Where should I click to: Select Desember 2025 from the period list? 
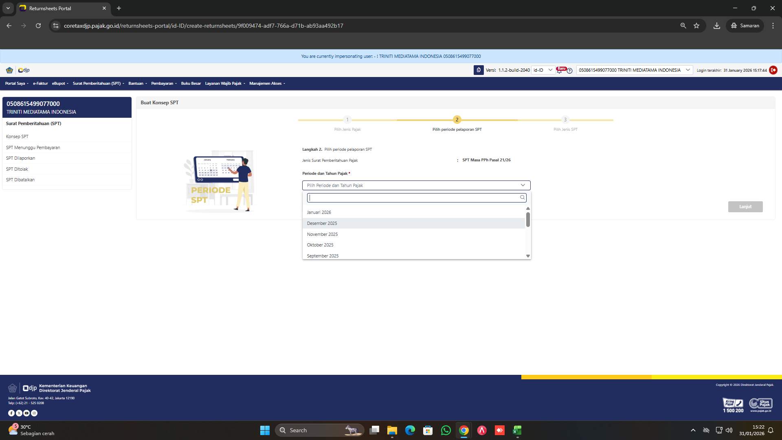322,223
